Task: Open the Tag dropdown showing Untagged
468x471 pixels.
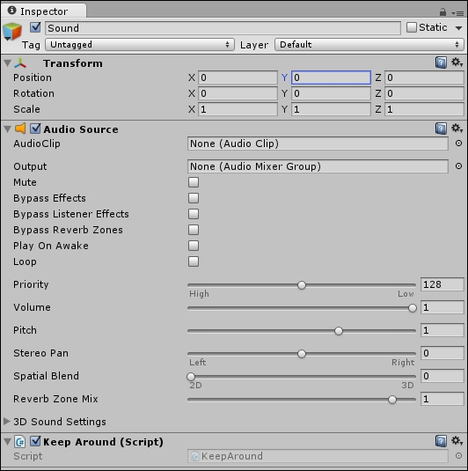Action: click(140, 45)
